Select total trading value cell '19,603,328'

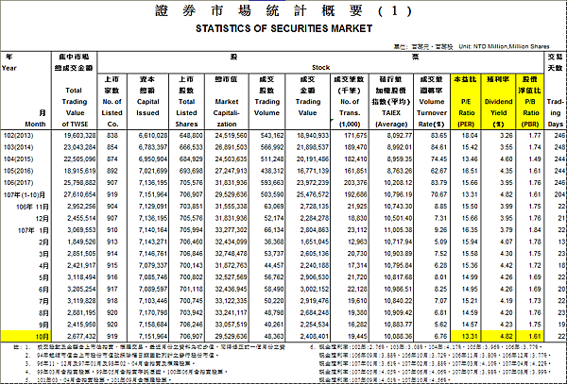click(80, 135)
